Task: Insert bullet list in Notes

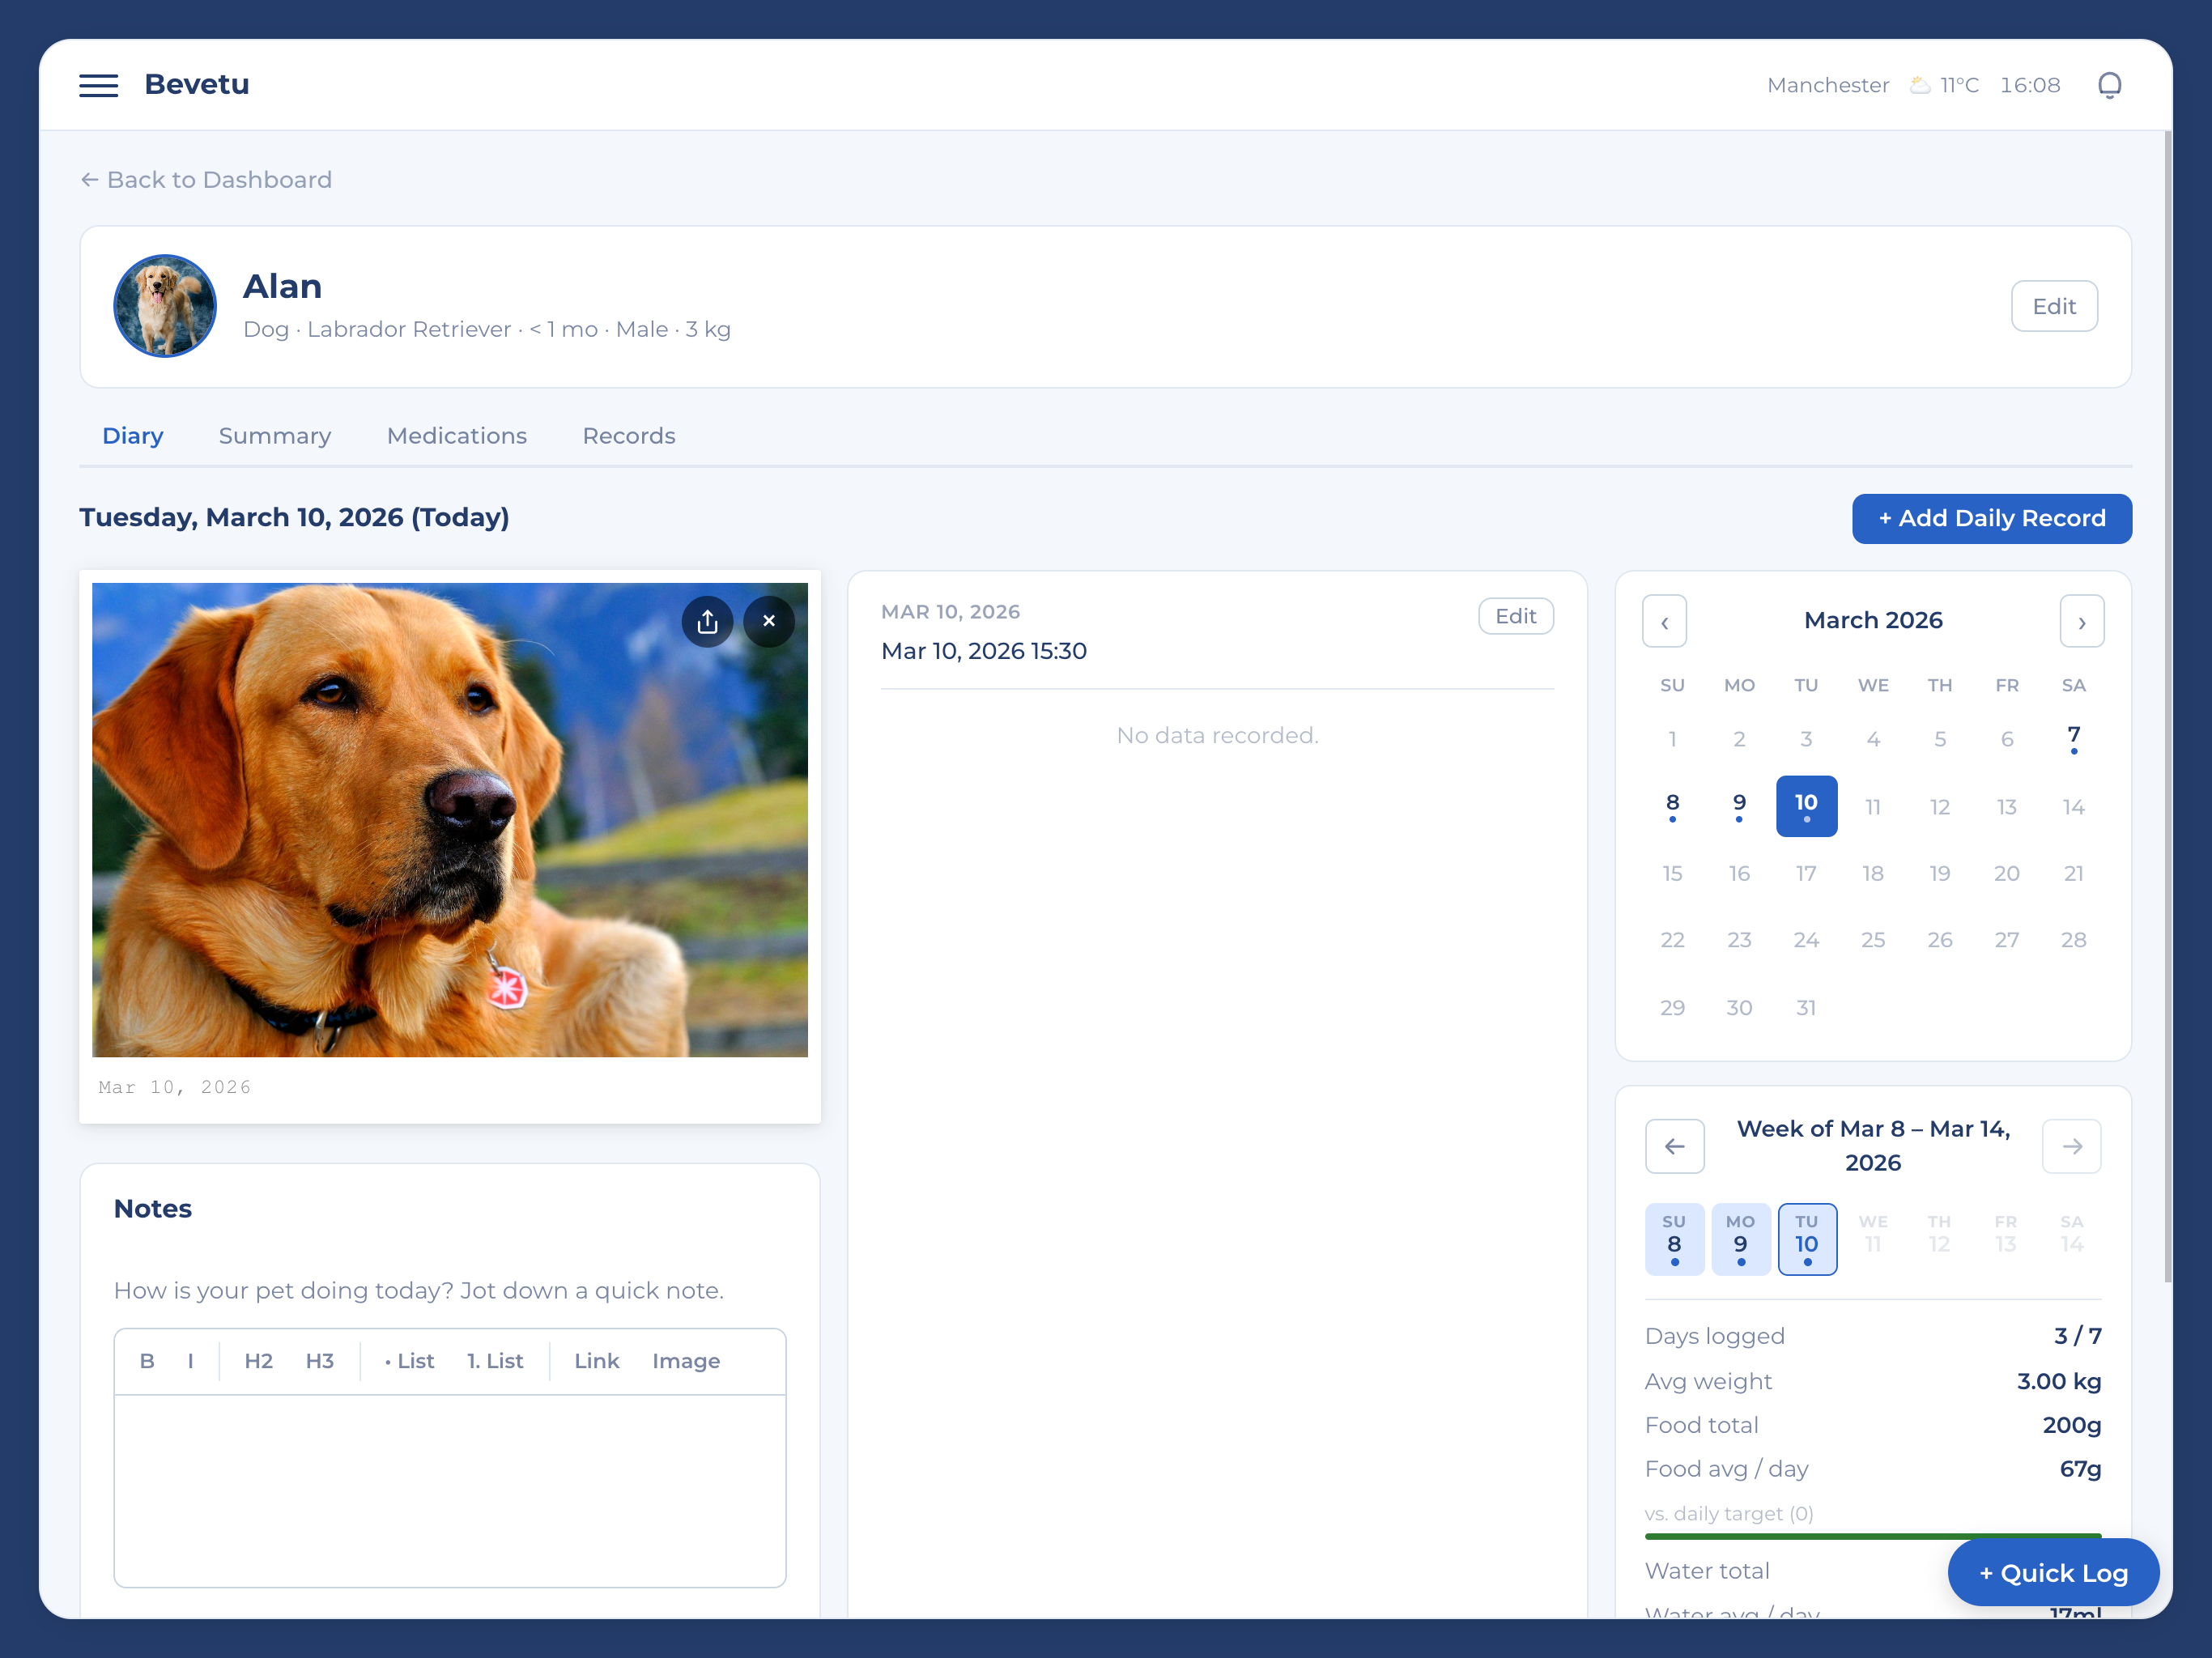Action: (409, 1361)
